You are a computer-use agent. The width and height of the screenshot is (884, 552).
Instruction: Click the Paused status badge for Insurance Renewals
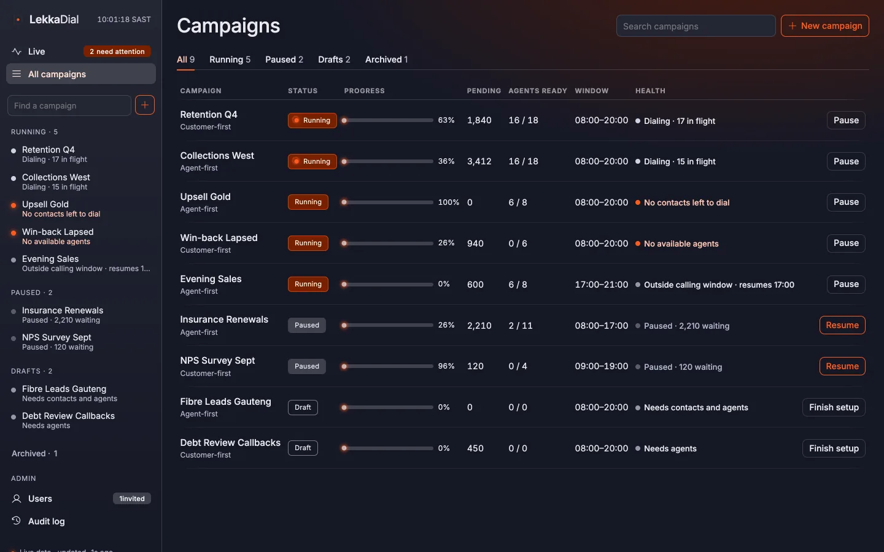pyautogui.click(x=307, y=325)
